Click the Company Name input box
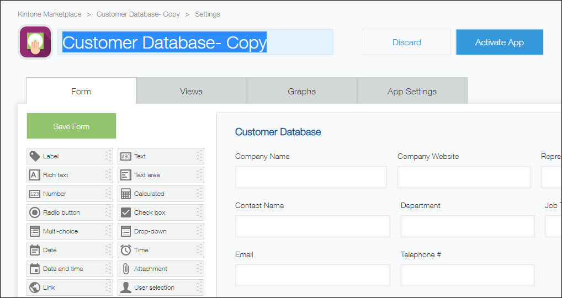562x298 pixels. [x=311, y=177]
